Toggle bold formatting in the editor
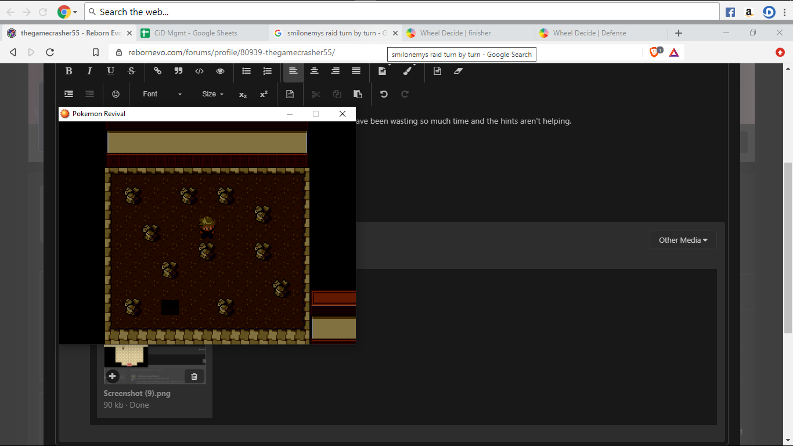 (69, 71)
